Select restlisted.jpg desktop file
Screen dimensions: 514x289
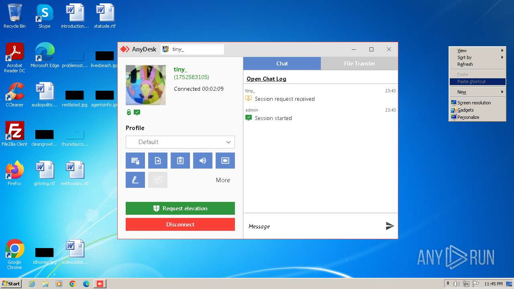pyautogui.click(x=75, y=98)
